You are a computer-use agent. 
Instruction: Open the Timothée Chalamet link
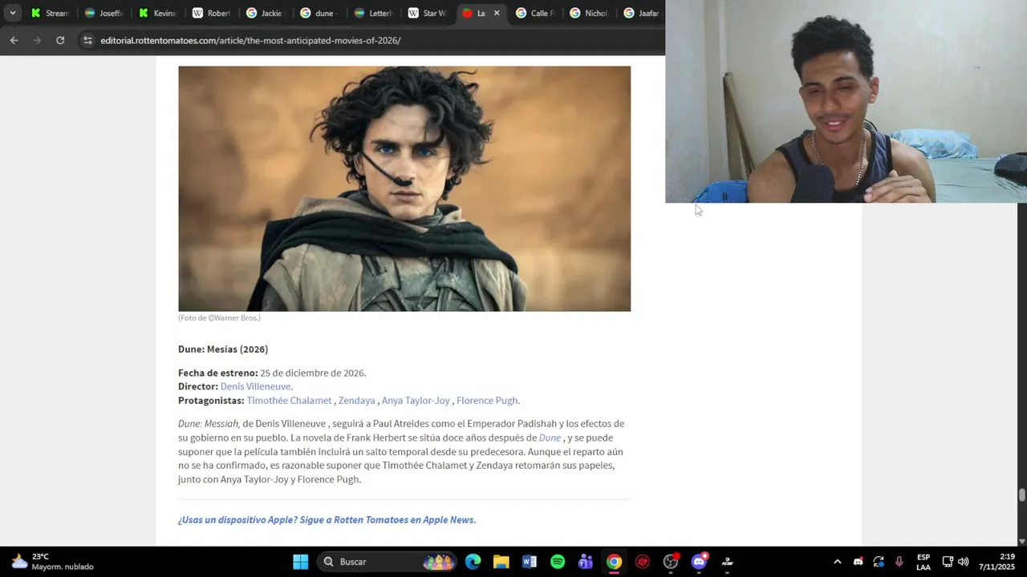click(x=289, y=401)
